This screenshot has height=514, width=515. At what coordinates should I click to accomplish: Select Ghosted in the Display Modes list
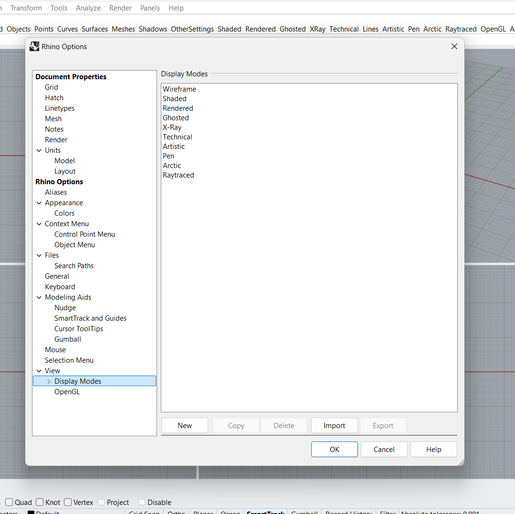tap(176, 118)
